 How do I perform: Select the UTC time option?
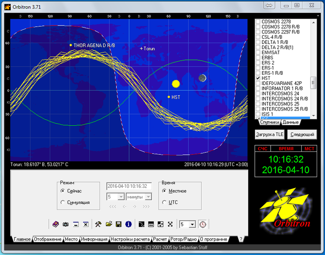(x=164, y=202)
